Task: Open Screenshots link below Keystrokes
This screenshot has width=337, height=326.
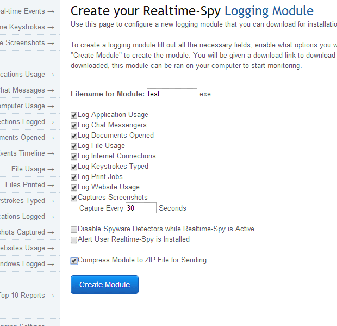Action: (x=27, y=43)
